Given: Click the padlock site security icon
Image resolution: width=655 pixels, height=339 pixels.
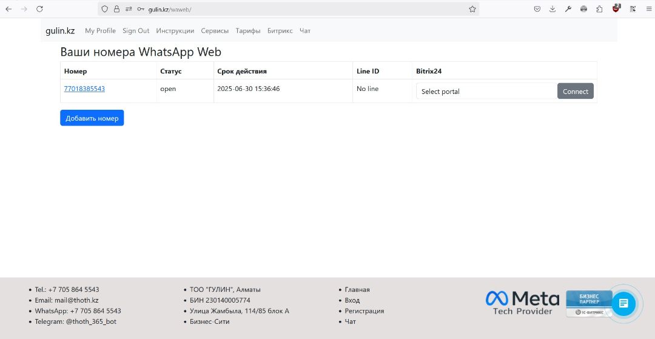Looking at the screenshot, I should coord(116,9).
